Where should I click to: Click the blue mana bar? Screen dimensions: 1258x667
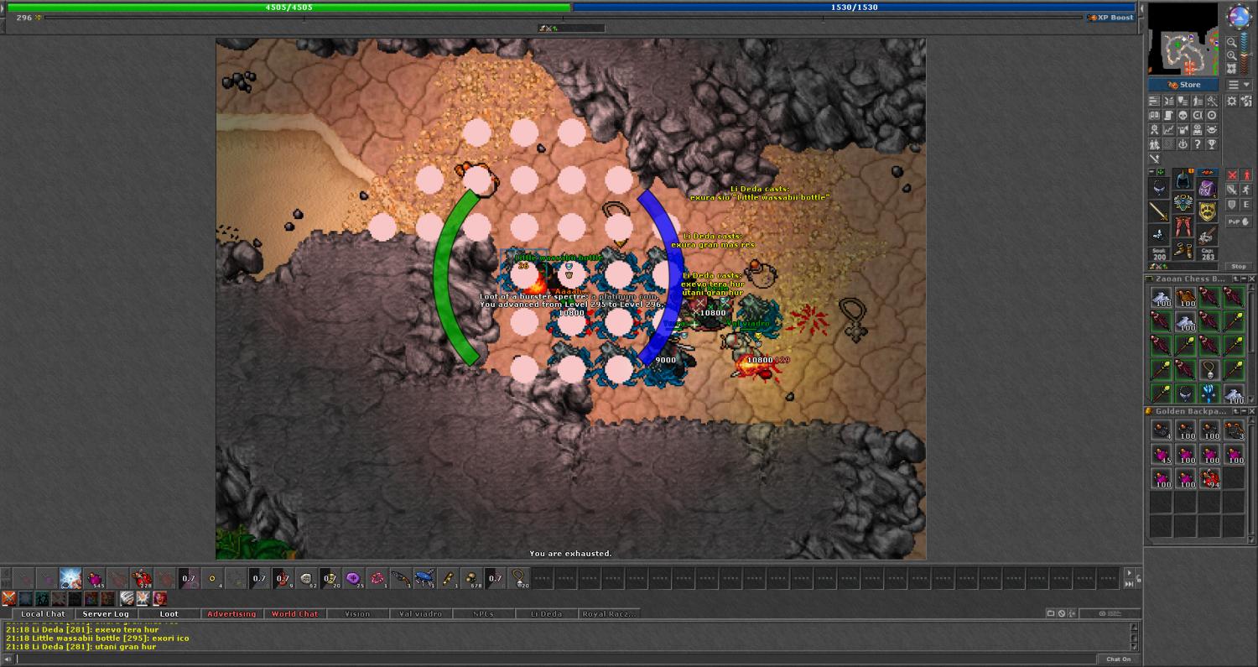click(855, 7)
